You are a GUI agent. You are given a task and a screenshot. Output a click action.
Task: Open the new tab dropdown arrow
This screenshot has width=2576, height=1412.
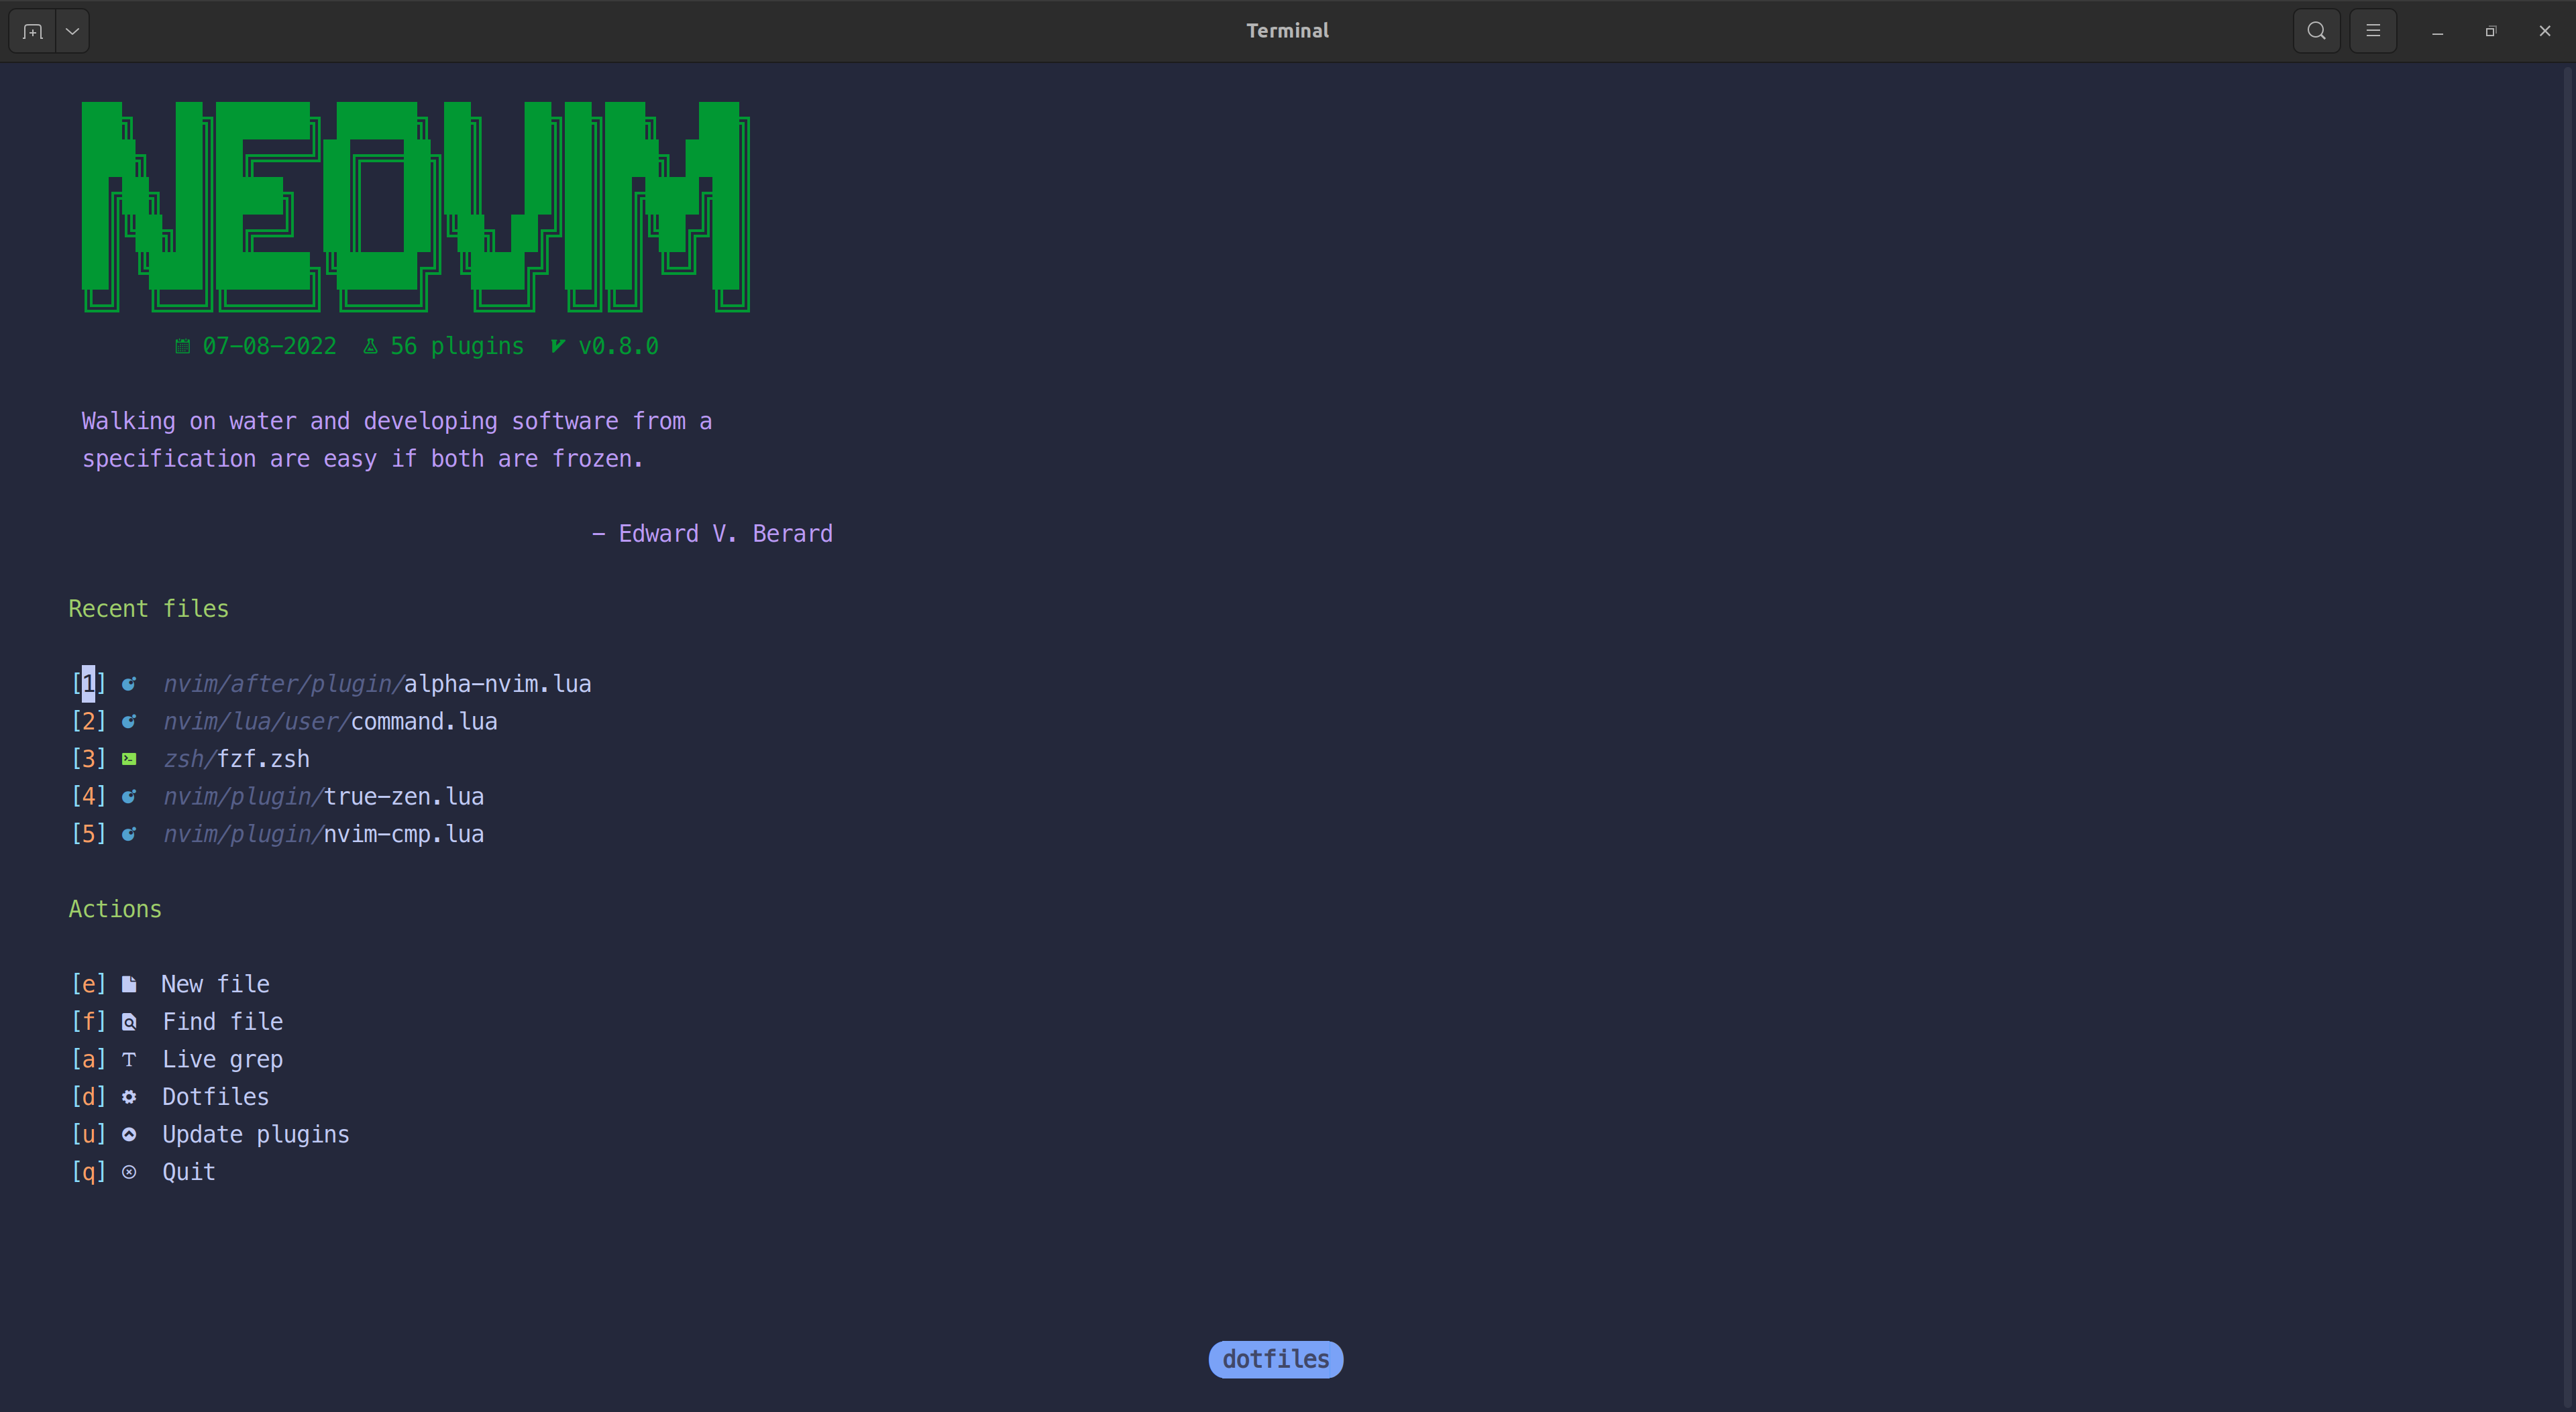71,31
